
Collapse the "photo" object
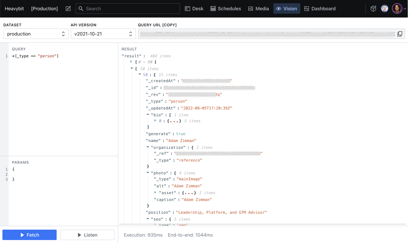(x=148, y=173)
